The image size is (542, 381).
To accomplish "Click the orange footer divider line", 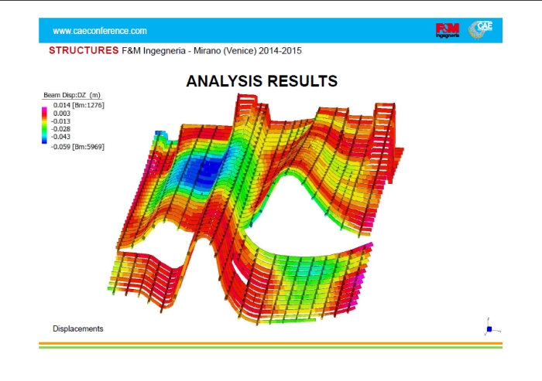I will tap(271, 343).
